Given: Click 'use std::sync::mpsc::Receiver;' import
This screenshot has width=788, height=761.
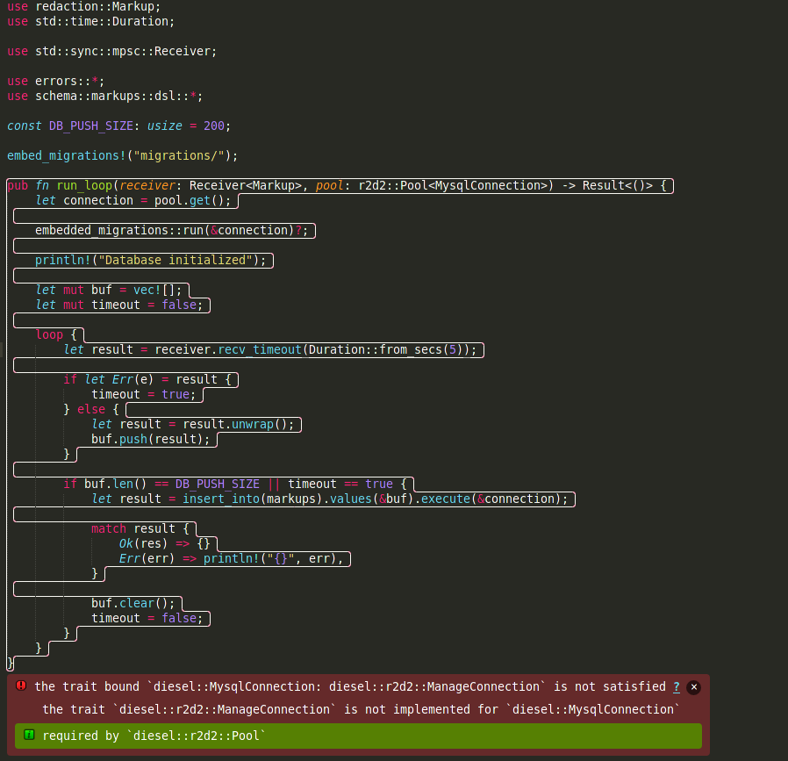Looking at the screenshot, I should pos(112,51).
